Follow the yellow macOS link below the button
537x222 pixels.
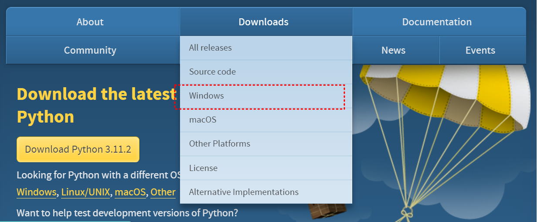click(x=130, y=192)
